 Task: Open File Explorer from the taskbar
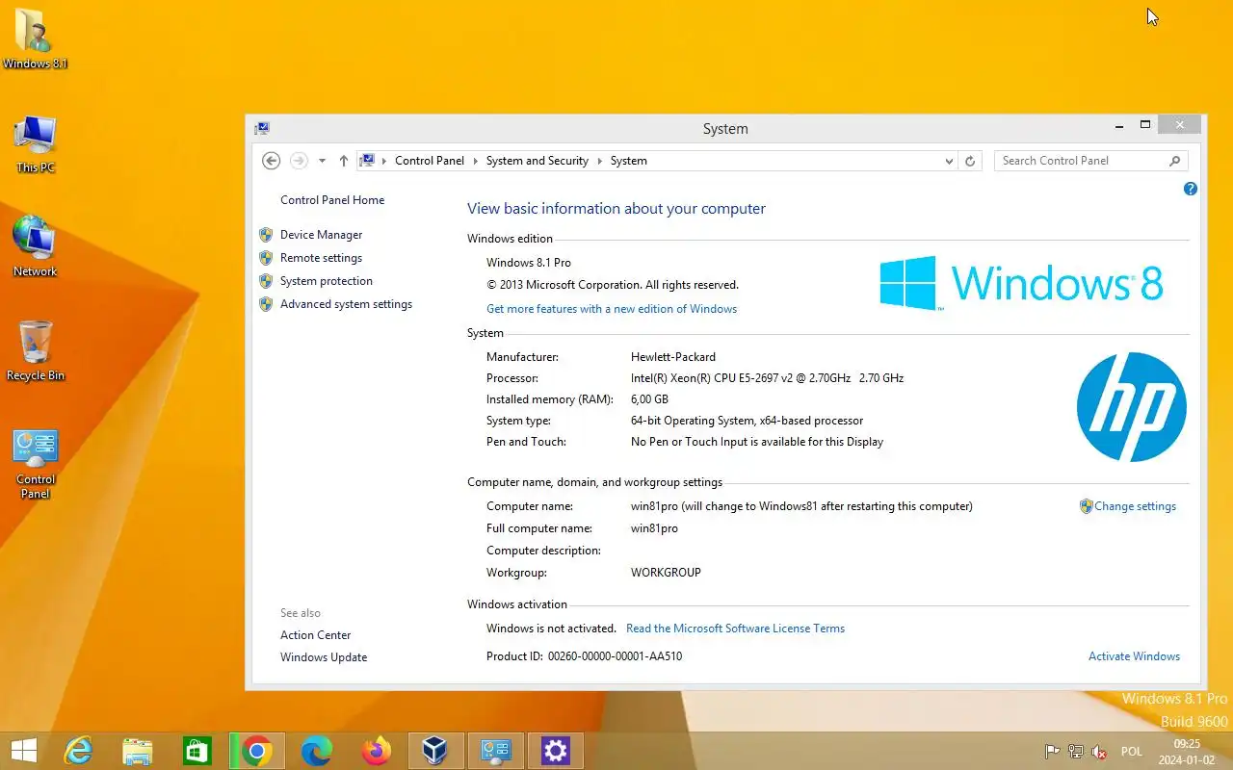click(x=138, y=751)
